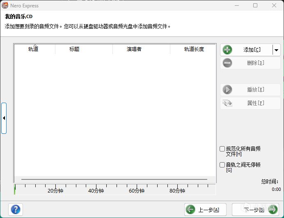Click the 20分钟 mark on capacity bar
This screenshot has height=218, width=284.
[55, 190]
